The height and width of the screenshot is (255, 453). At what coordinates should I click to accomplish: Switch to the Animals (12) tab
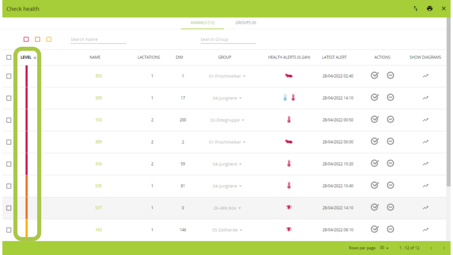pyautogui.click(x=202, y=23)
